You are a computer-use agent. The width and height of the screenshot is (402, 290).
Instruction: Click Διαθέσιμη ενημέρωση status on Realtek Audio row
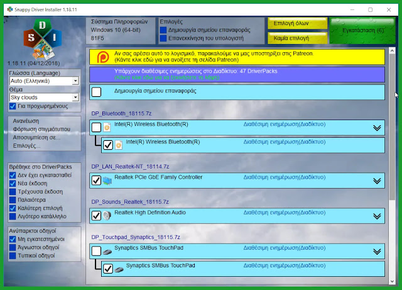click(285, 213)
